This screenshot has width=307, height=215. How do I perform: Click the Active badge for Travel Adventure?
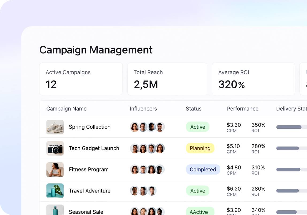[x=198, y=191]
